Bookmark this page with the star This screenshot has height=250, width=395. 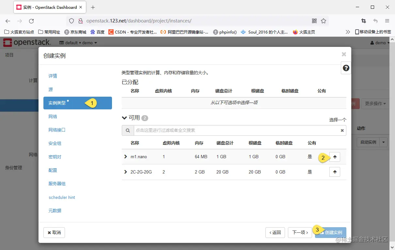click(x=324, y=21)
